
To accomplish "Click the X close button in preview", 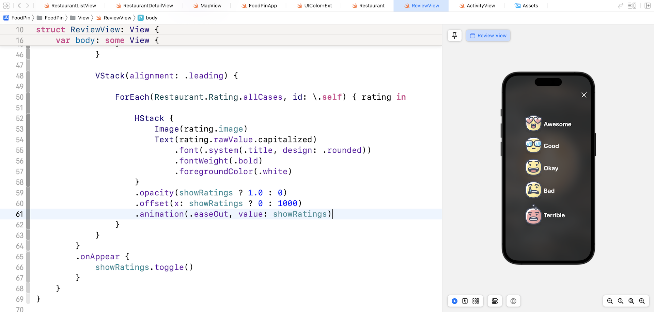I will click(x=584, y=95).
